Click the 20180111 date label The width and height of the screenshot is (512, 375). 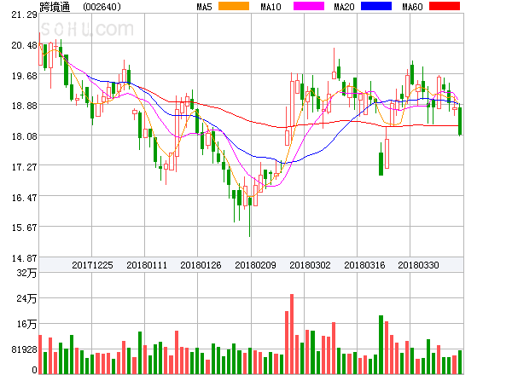coord(147,265)
